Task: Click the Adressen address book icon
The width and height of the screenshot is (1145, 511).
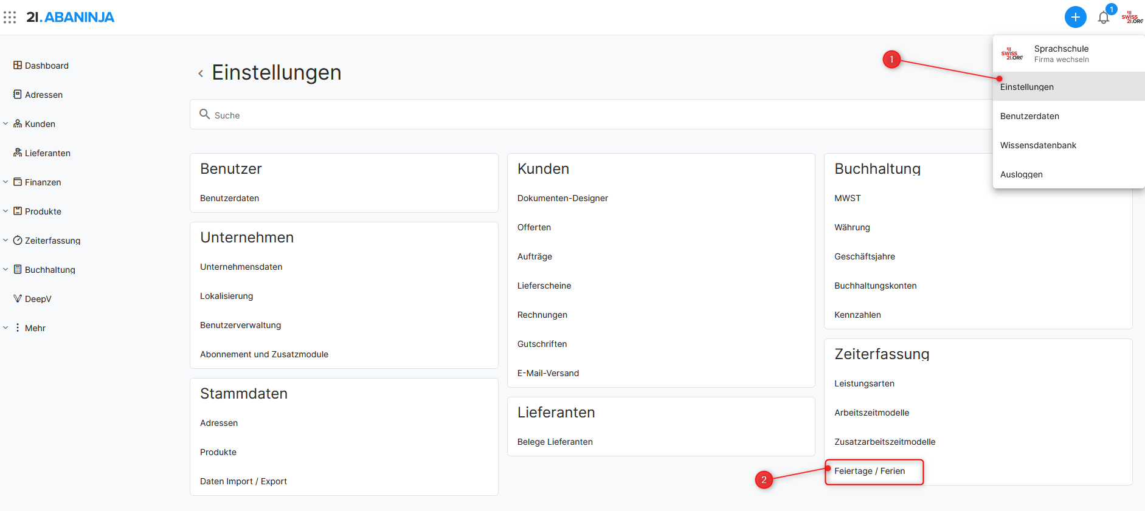Action: click(18, 95)
